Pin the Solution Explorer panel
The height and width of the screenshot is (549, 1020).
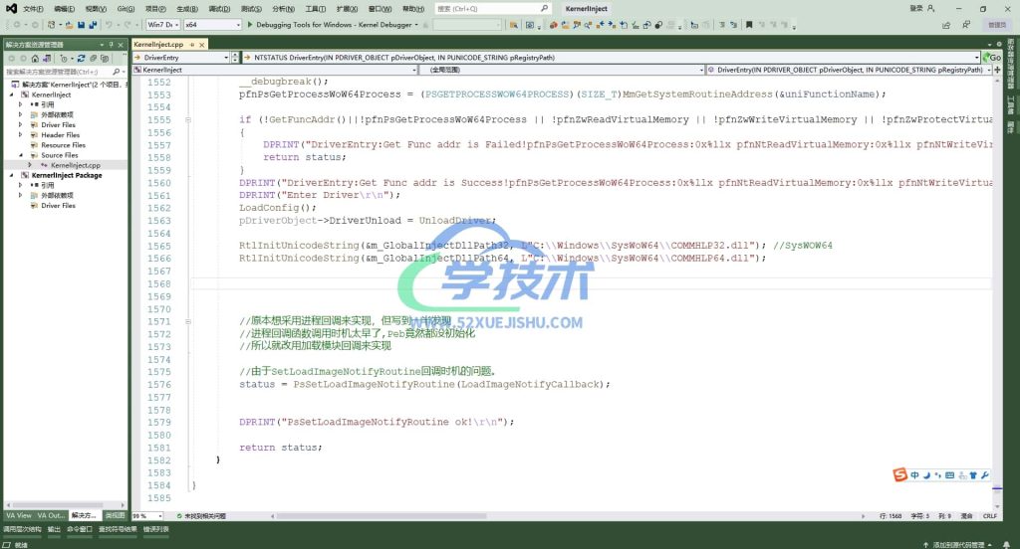coord(112,44)
